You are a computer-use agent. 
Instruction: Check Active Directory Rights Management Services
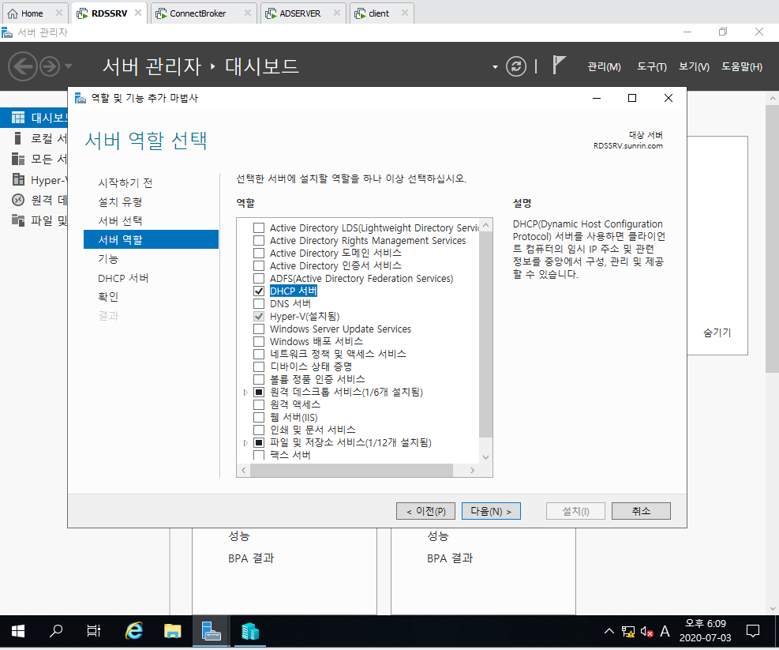point(259,241)
